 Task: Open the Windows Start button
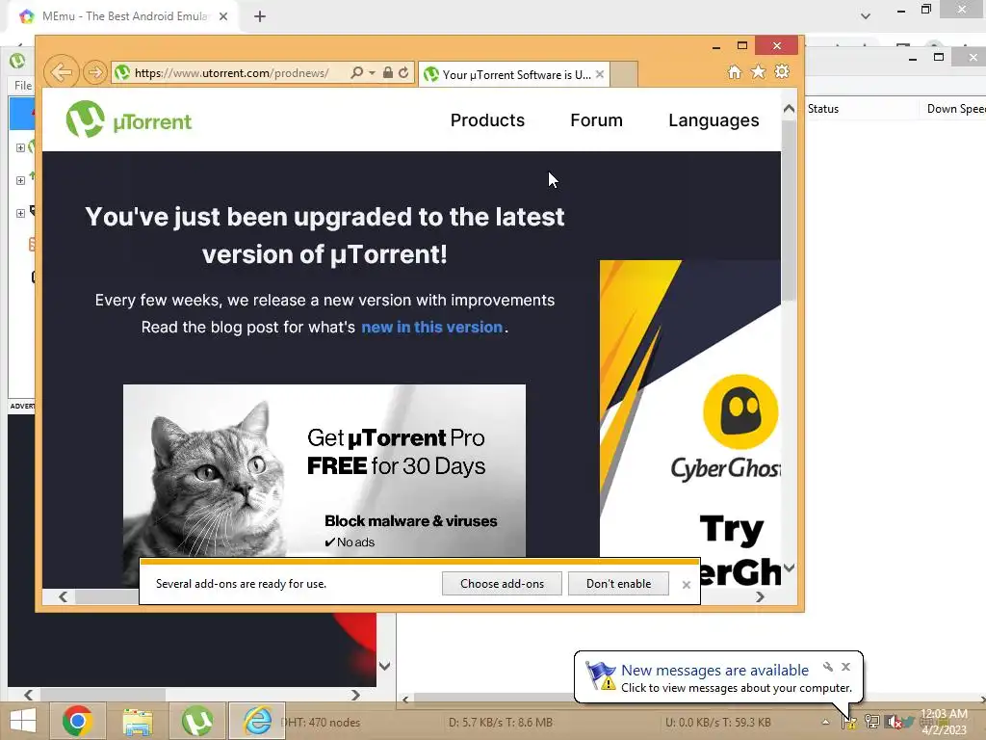pos(23,721)
